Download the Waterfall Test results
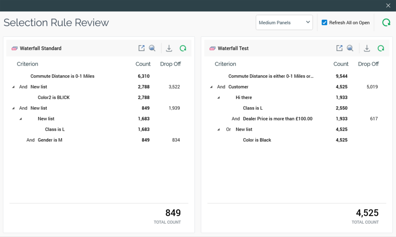Viewport: 396px width, 237px height. click(x=367, y=48)
